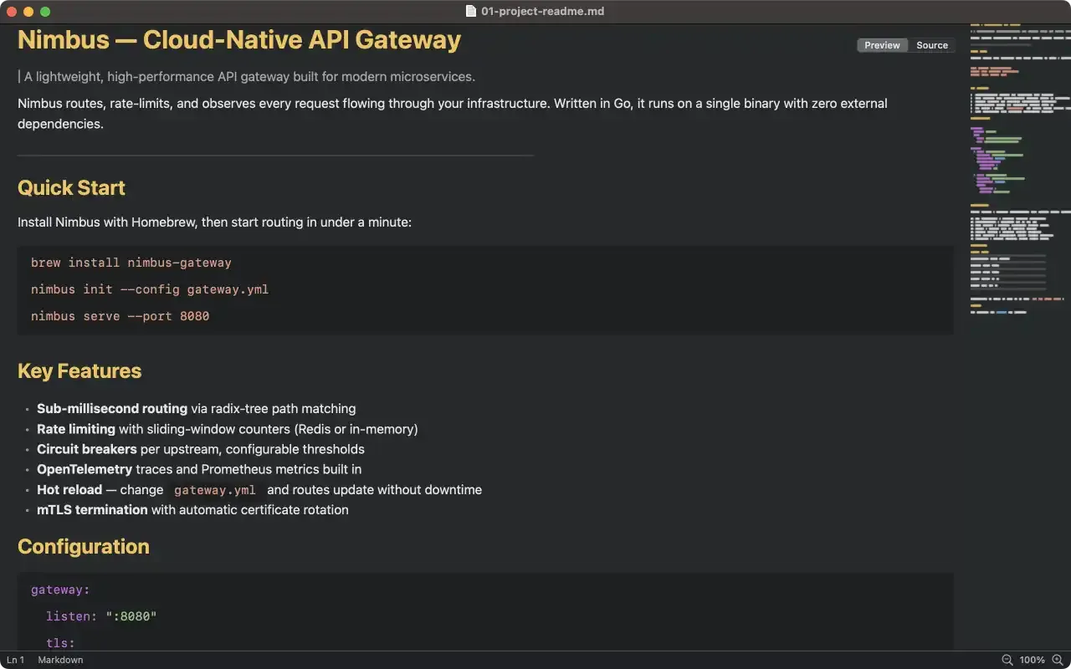
Task: Click the Configuration heading
Action: click(x=84, y=547)
